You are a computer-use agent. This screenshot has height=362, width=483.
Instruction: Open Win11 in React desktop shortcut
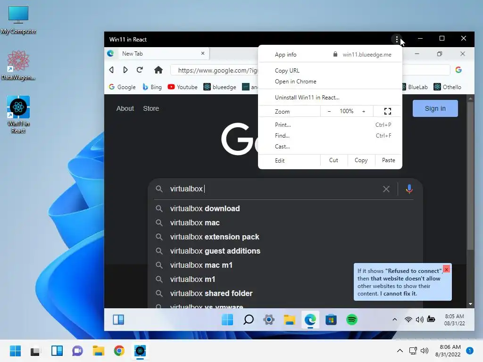point(18,115)
